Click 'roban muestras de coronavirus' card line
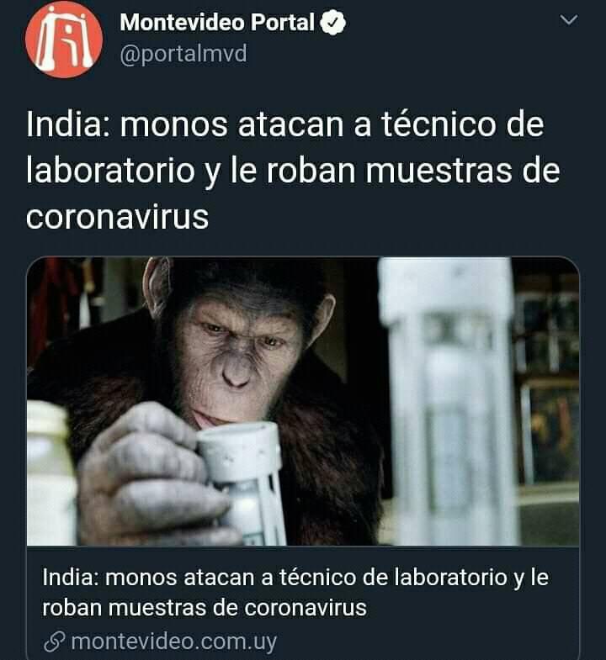 (205, 608)
